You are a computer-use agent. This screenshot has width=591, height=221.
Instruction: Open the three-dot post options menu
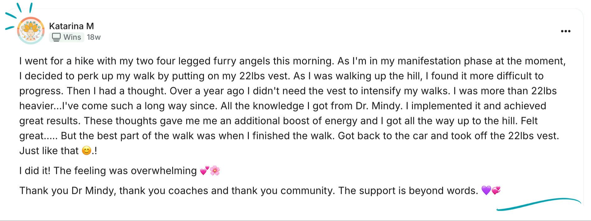(x=565, y=31)
